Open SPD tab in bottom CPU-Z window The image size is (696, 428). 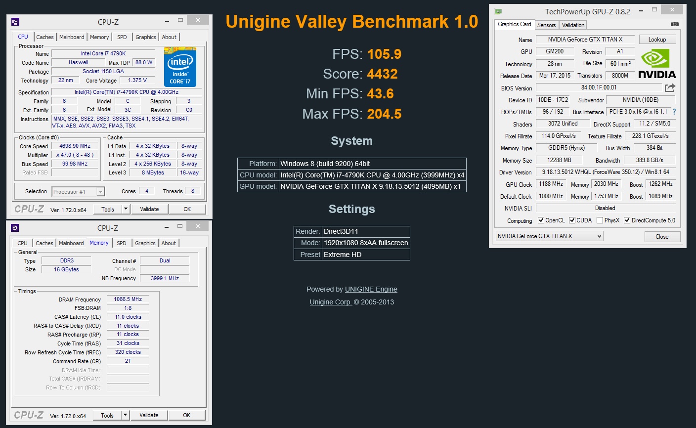[122, 243]
